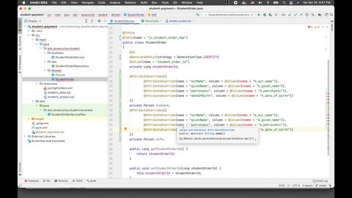Open Project panel gear options
Image resolution: width=352 pixels, height=198 pixels.
click(99, 21)
